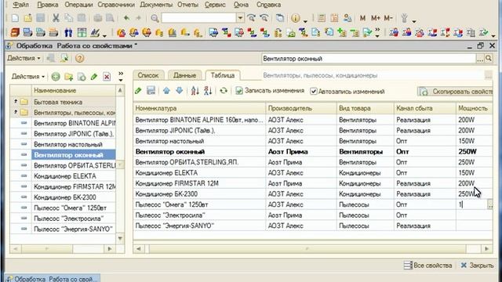
Task: Click the ellipsis selector in the Мощность edit cell
Action: (x=489, y=204)
